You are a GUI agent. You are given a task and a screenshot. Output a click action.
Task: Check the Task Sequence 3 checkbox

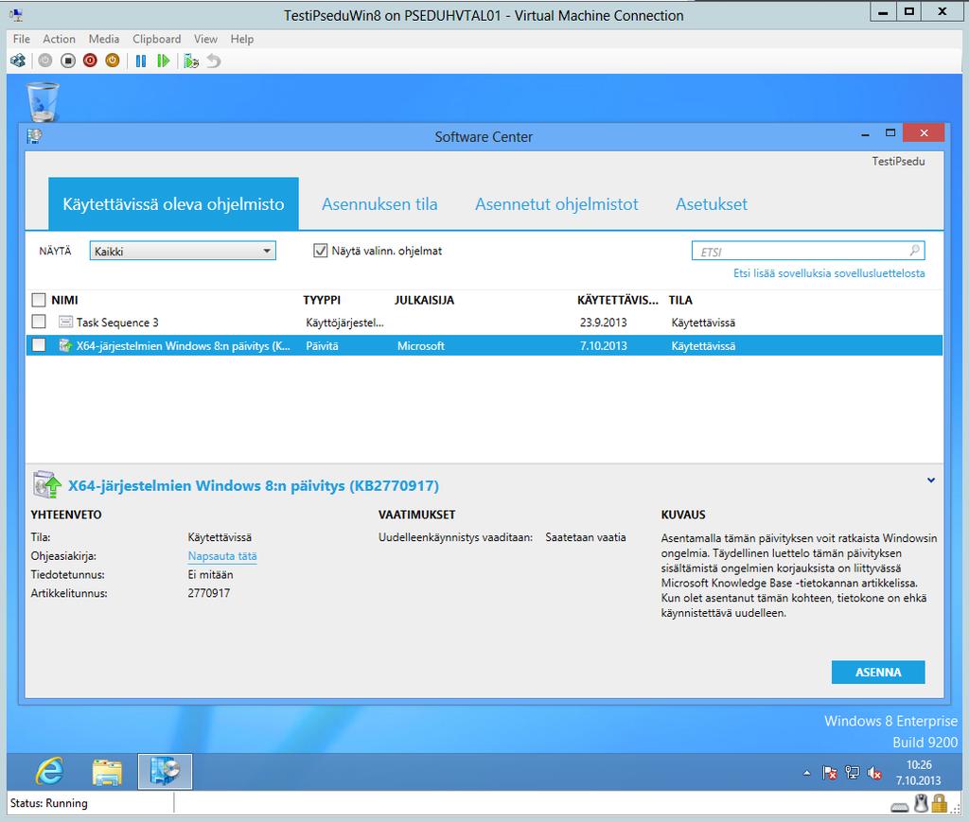[x=39, y=322]
